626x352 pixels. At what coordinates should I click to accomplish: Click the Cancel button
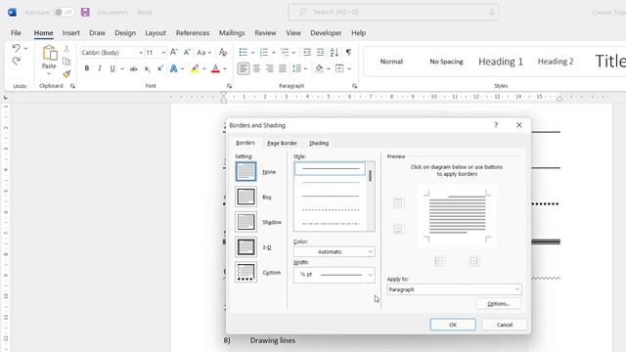coord(505,325)
